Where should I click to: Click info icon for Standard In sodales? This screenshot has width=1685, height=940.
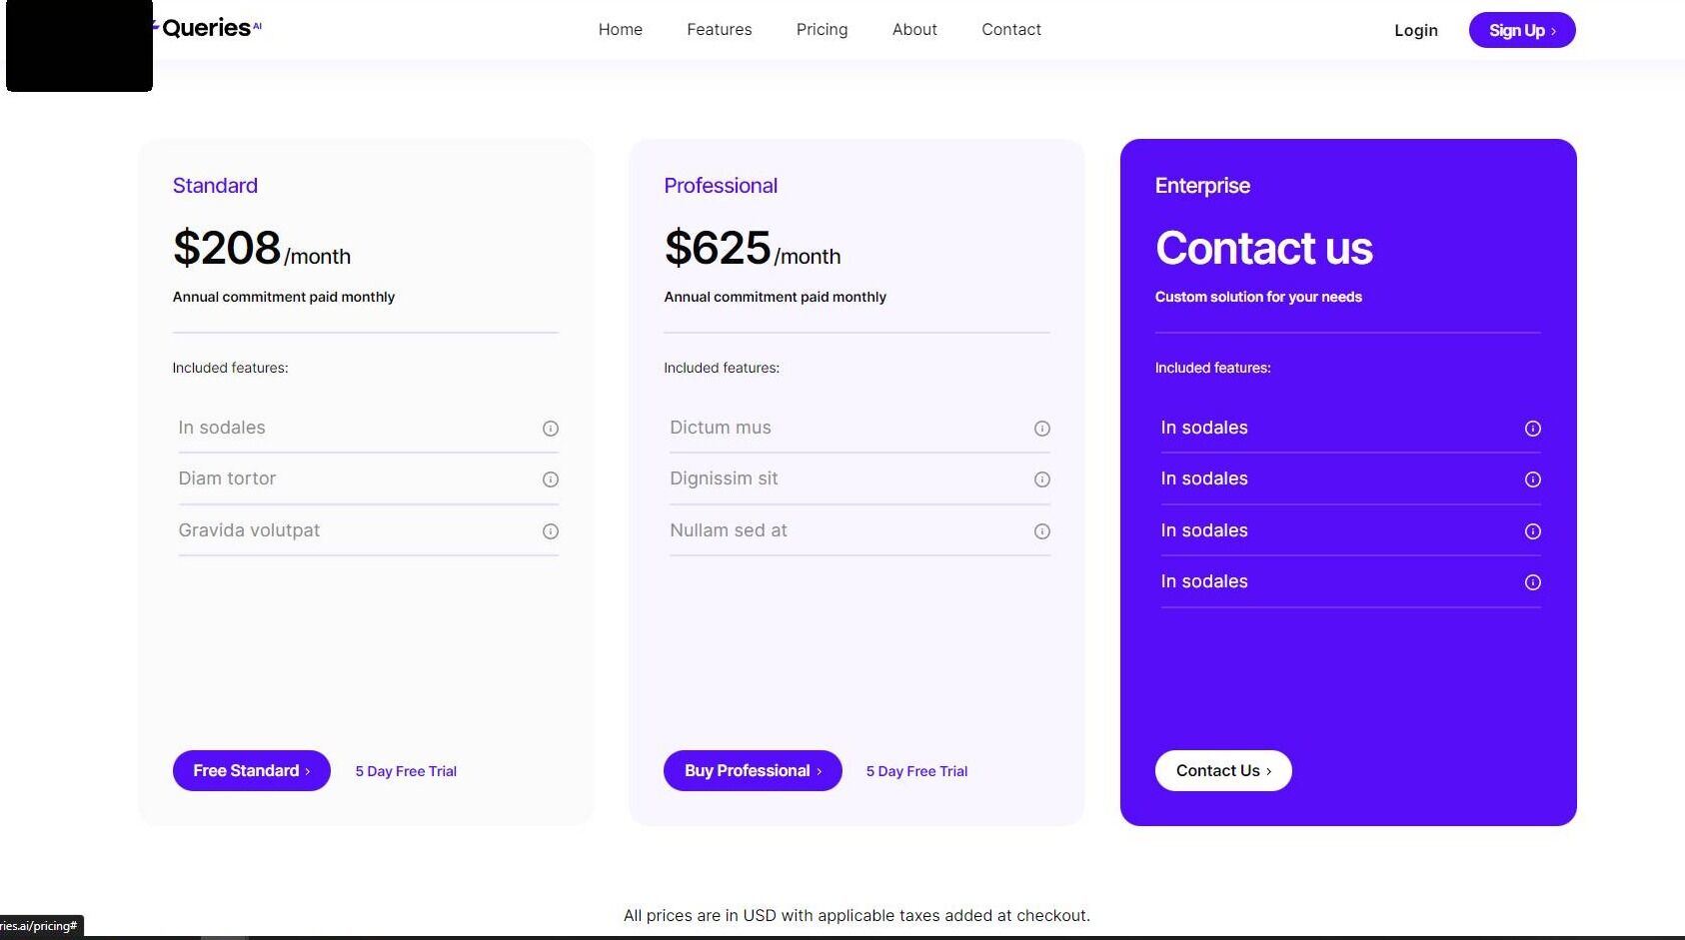pyautogui.click(x=550, y=429)
